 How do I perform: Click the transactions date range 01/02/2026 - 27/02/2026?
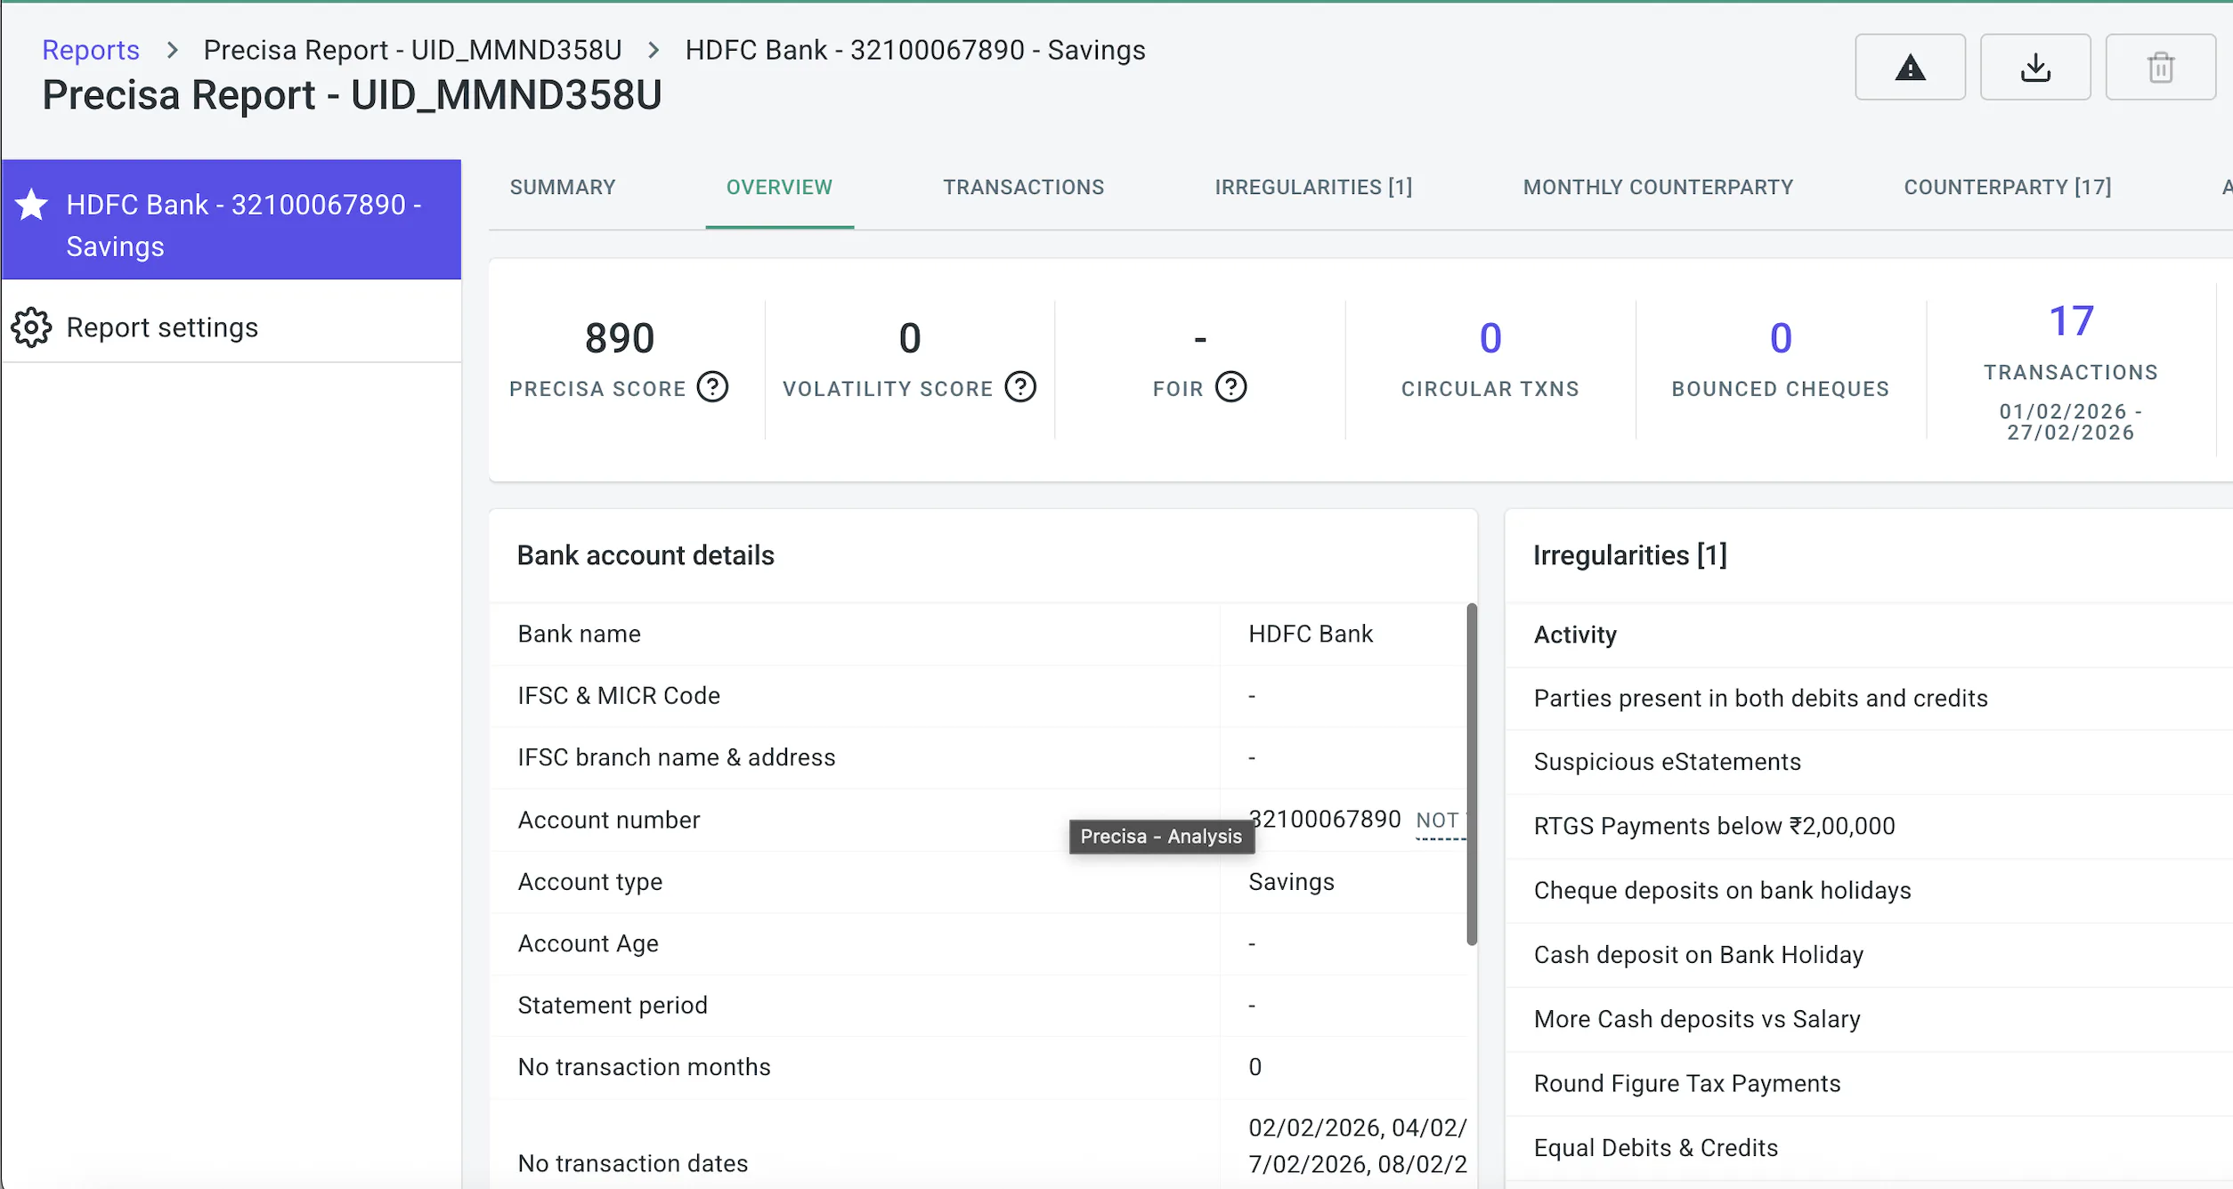pyautogui.click(x=2071, y=422)
